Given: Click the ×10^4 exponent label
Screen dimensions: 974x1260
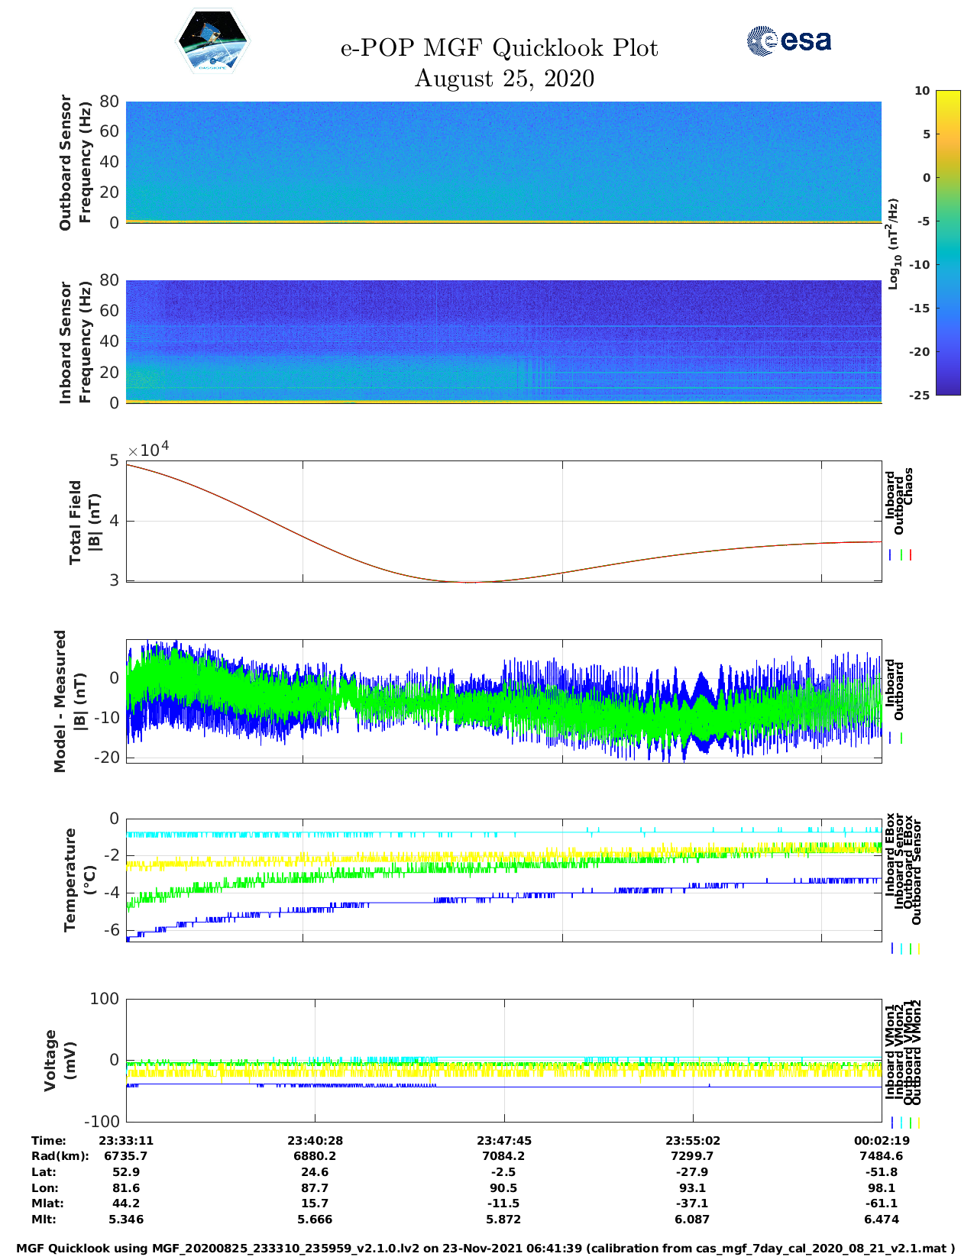Looking at the screenshot, I should 148,449.
